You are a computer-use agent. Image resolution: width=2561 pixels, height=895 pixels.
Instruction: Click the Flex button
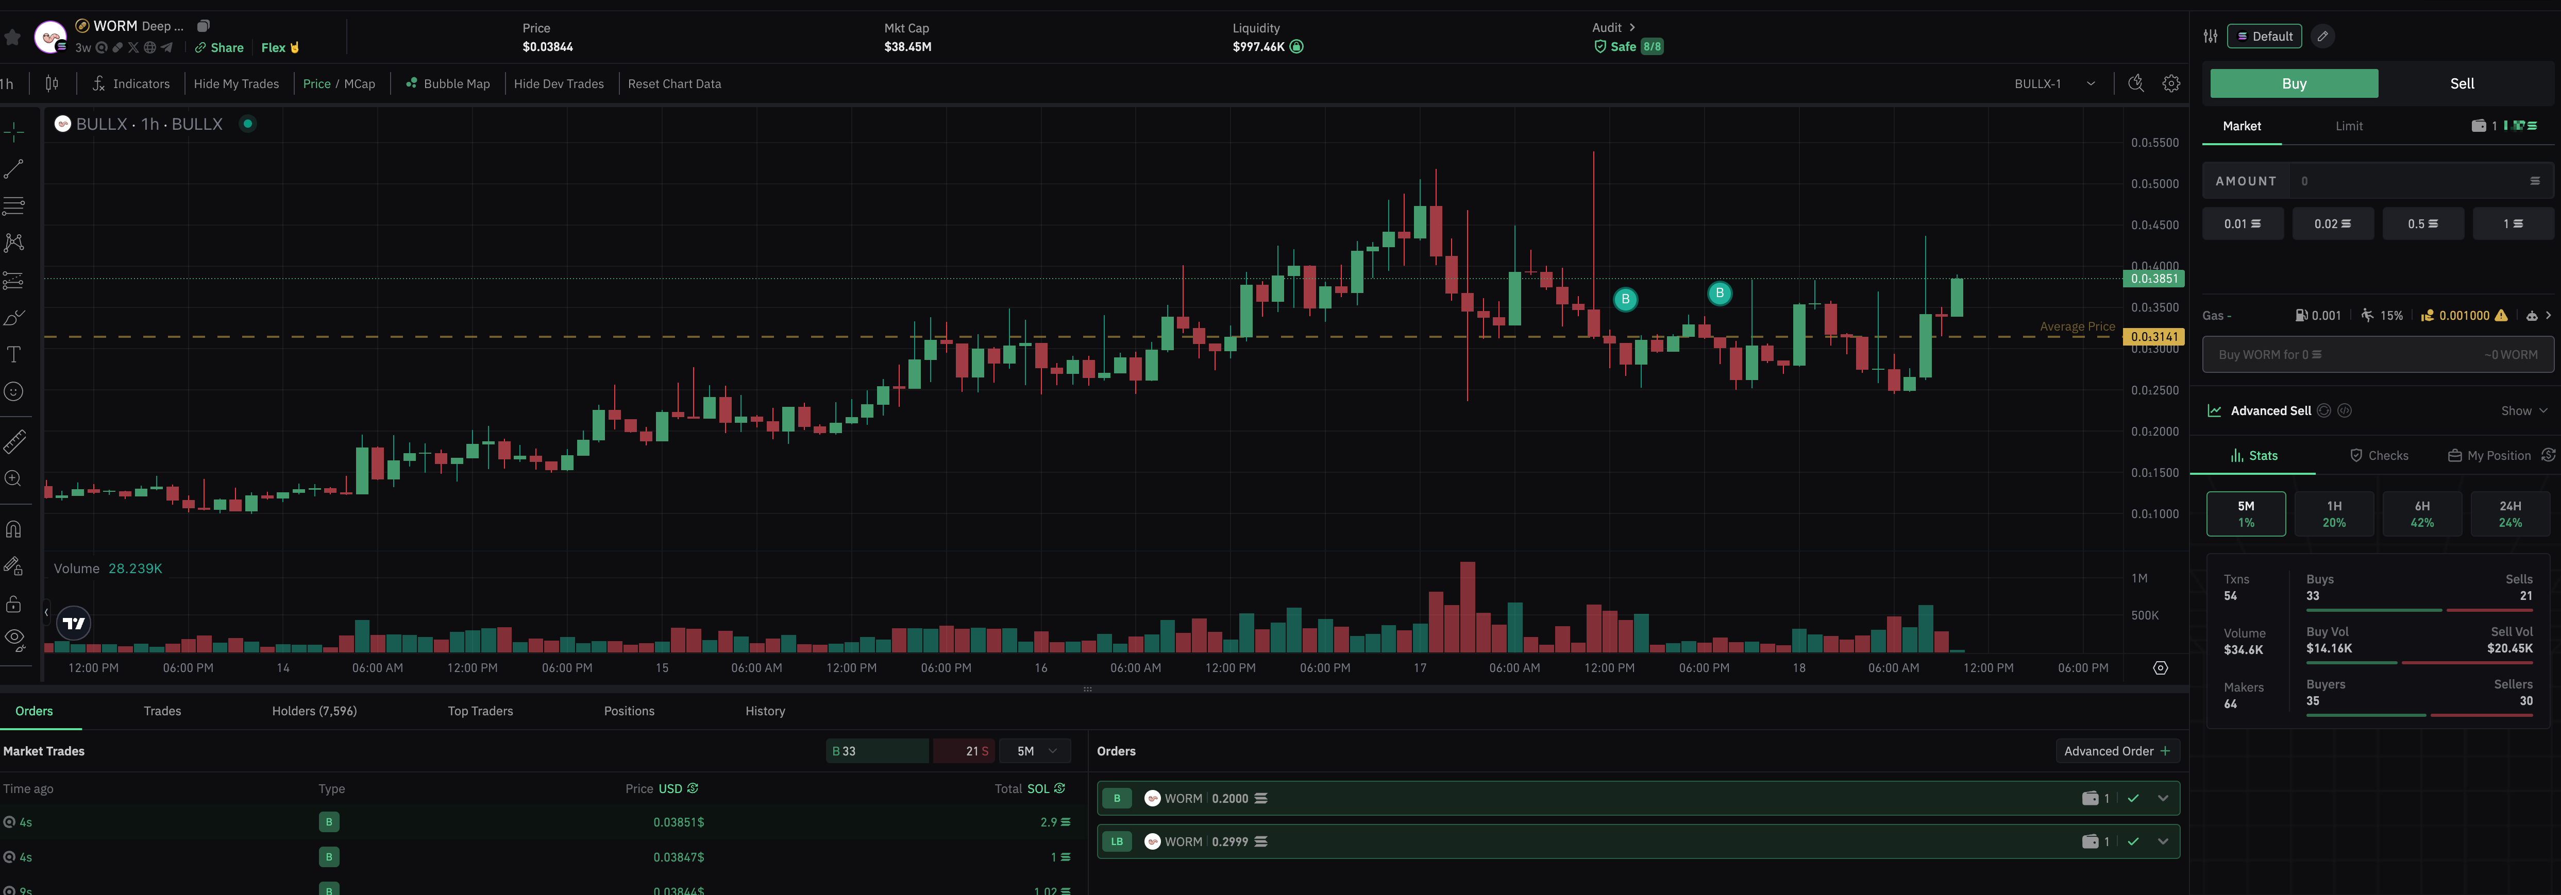[279, 48]
